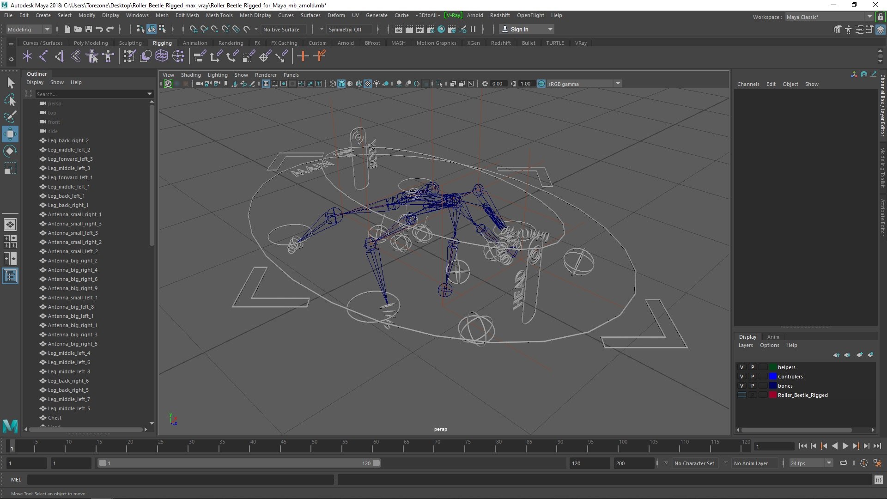This screenshot has height=499, width=887.
Task: Toggle the lock icon beside workspace selector
Action: click(881, 17)
